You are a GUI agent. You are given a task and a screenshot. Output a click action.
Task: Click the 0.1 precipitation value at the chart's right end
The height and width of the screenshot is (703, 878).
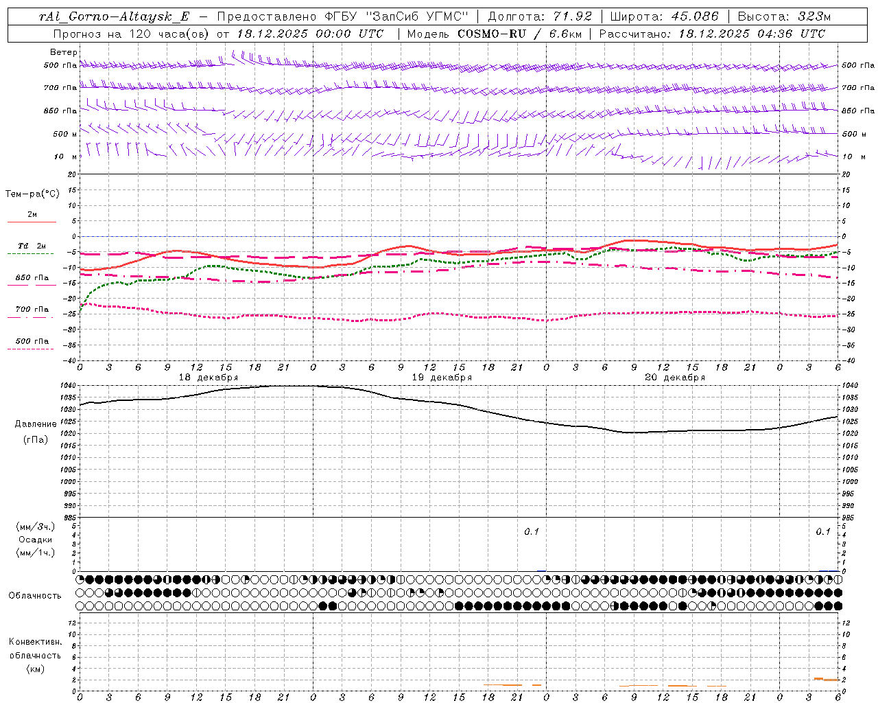[823, 531]
